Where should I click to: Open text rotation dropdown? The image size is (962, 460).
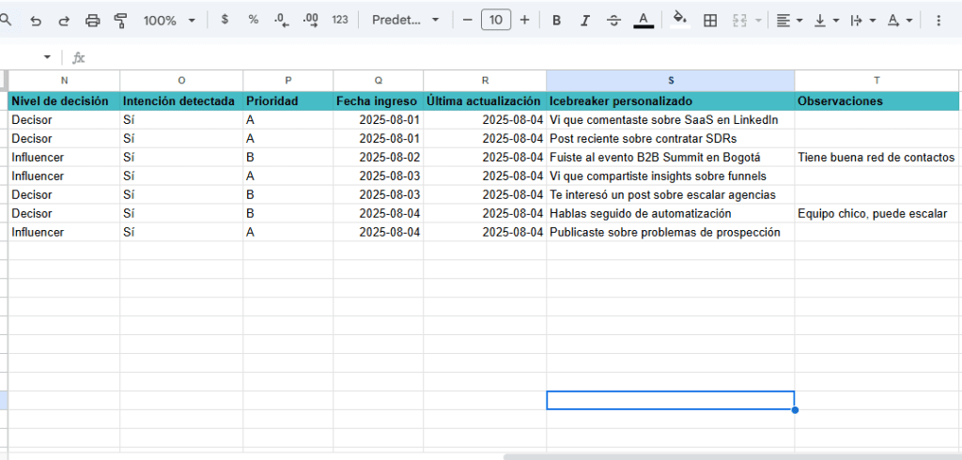pos(899,21)
